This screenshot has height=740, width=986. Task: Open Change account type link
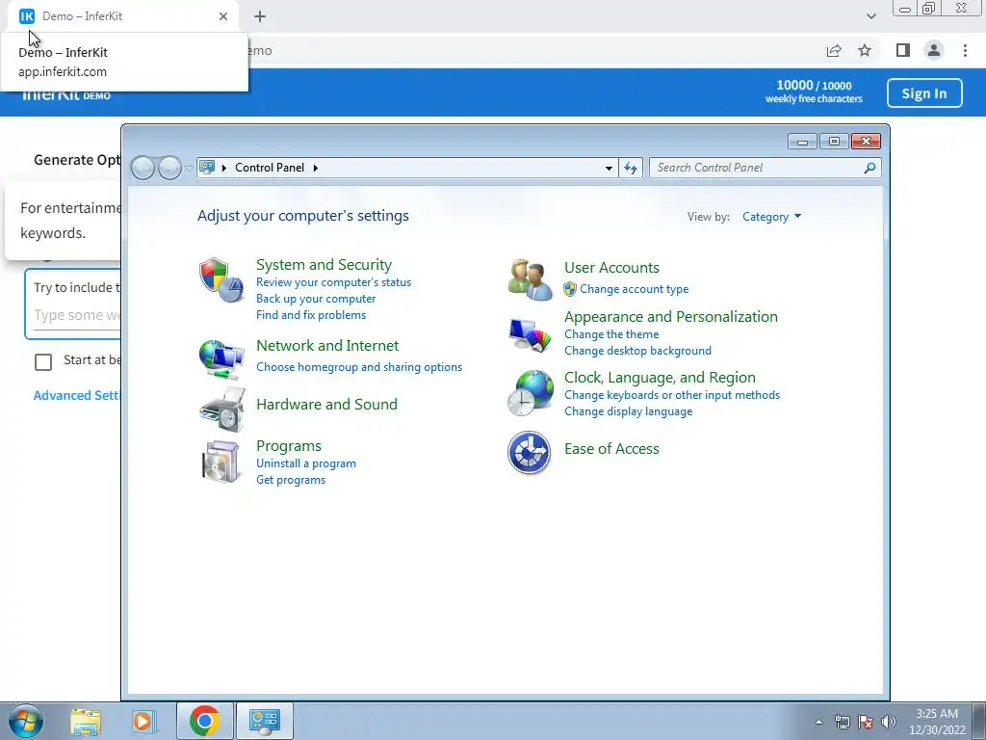point(634,289)
